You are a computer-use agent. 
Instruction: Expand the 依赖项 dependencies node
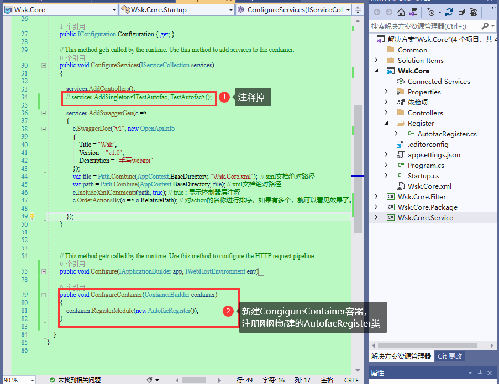[x=386, y=102]
